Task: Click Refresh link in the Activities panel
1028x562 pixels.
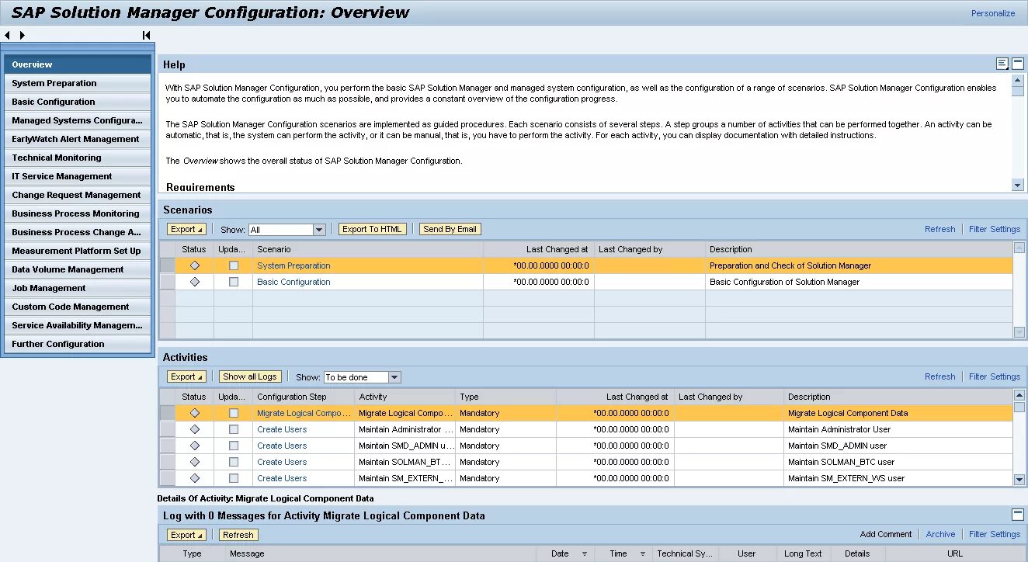Action: tap(939, 376)
